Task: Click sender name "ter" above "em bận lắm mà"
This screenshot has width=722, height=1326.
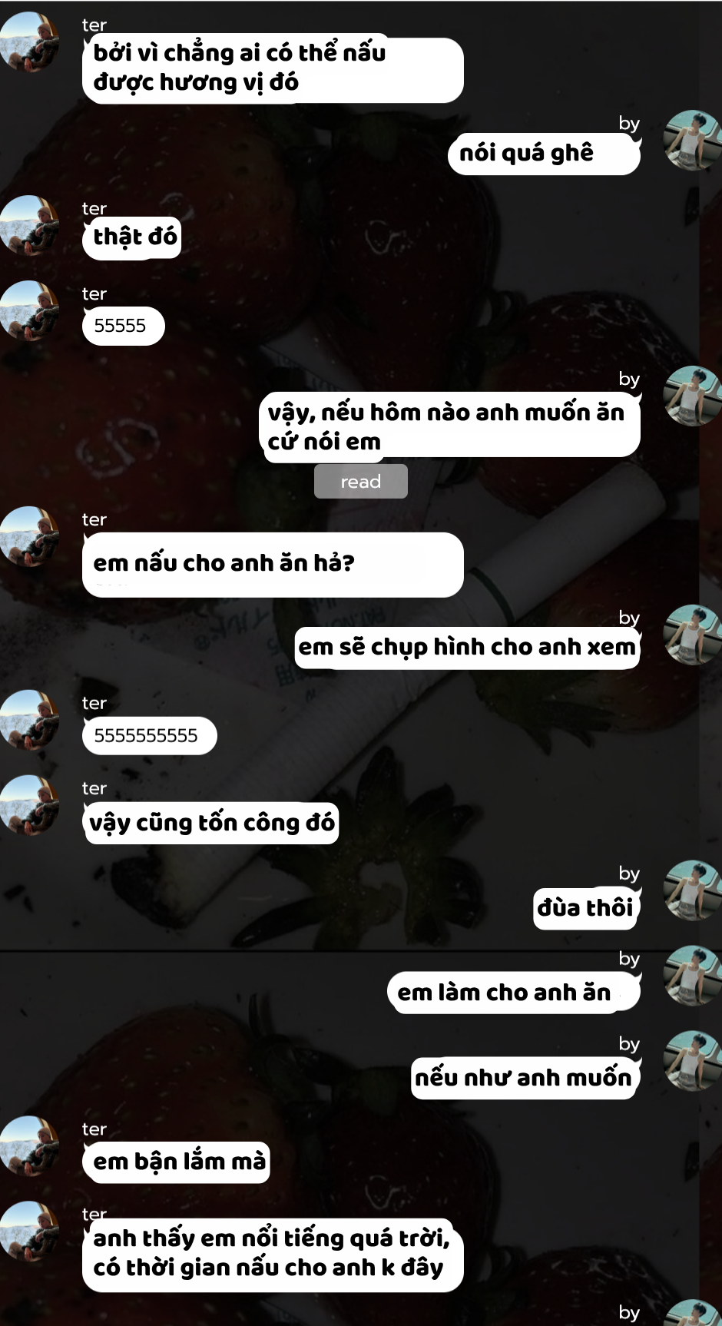Action: [94, 1129]
